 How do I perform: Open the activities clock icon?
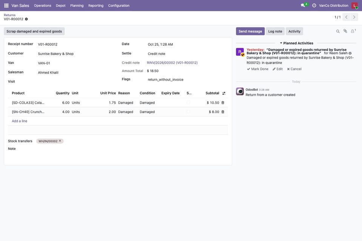pyautogui.click(x=314, y=6)
